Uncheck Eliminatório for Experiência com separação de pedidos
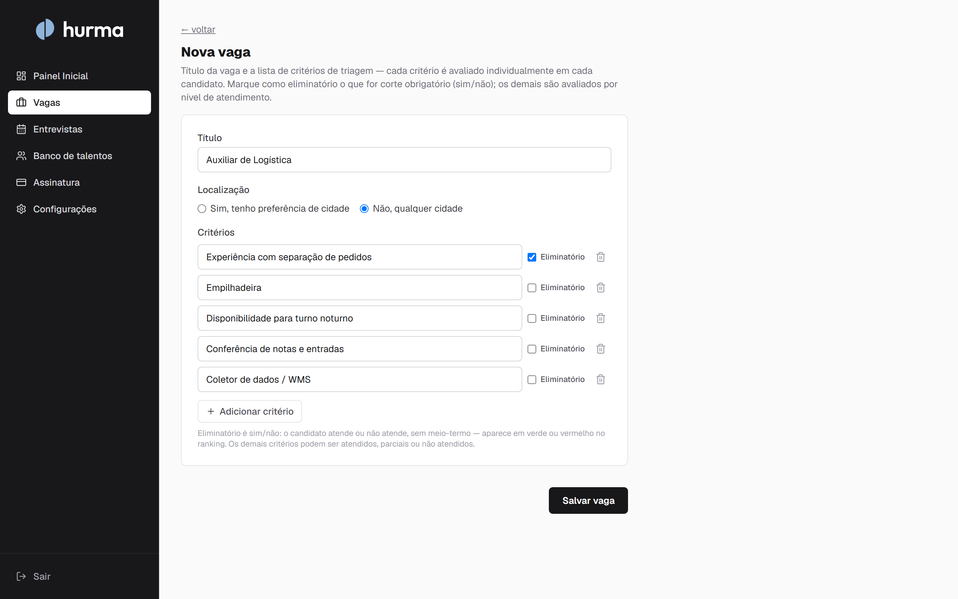The width and height of the screenshot is (958, 599). [532, 257]
